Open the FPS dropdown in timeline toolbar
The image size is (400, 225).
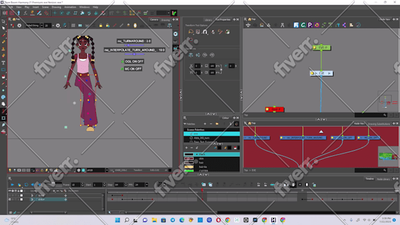(x=146, y=184)
